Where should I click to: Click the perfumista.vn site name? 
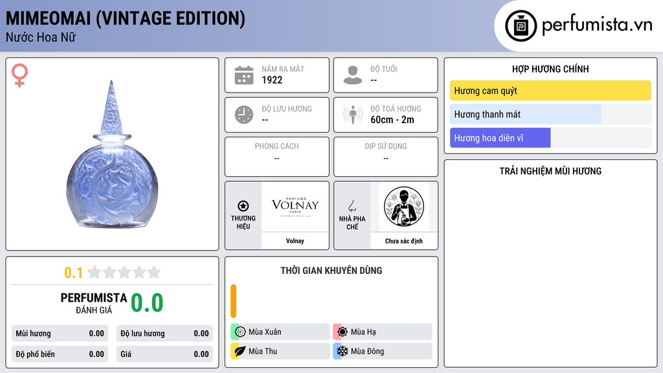coord(597,25)
